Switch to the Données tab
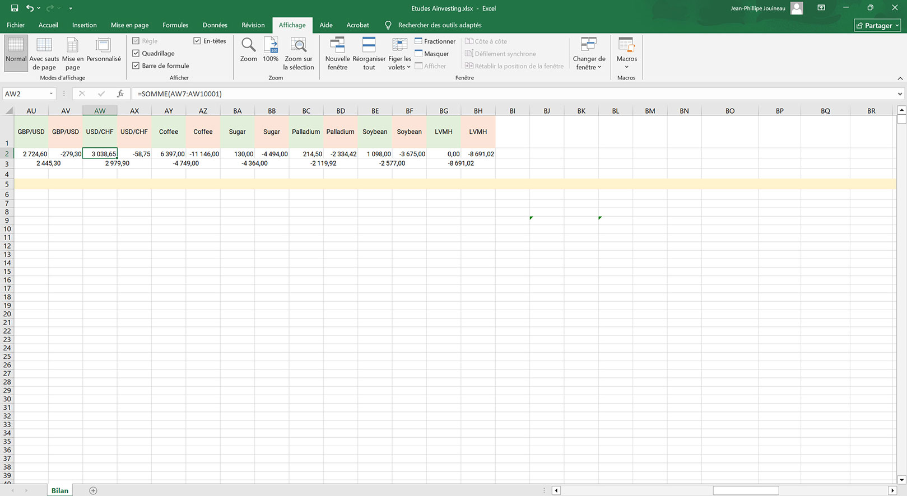The height and width of the screenshot is (496, 907). coord(215,25)
